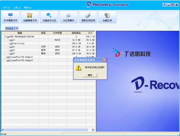
Task: Click the 67.0 GB start address cell
Action: tap(76, 50)
